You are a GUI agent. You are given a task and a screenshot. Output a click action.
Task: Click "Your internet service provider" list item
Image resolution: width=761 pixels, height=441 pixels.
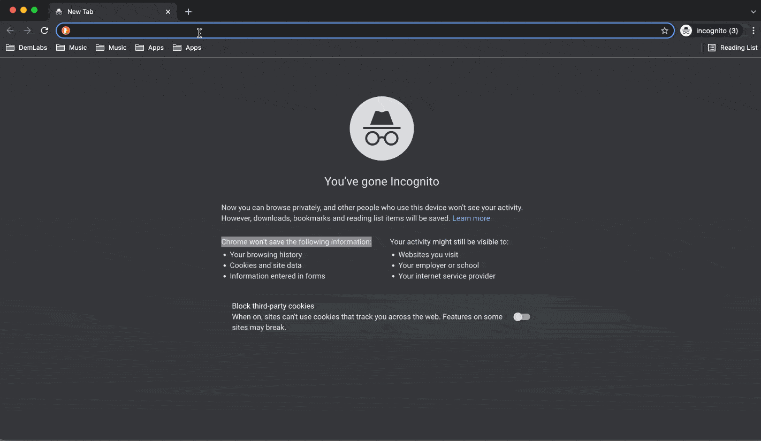pos(447,276)
